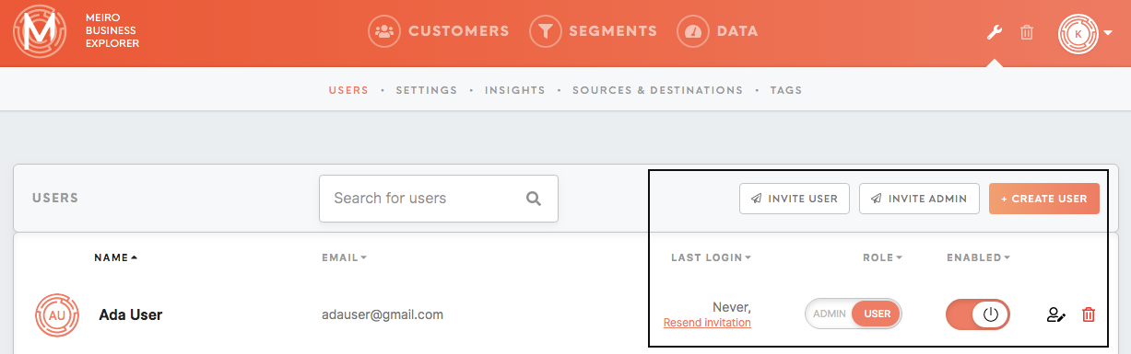Click the Segments funnel icon
This screenshot has width=1131, height=354.
point(546,31)
